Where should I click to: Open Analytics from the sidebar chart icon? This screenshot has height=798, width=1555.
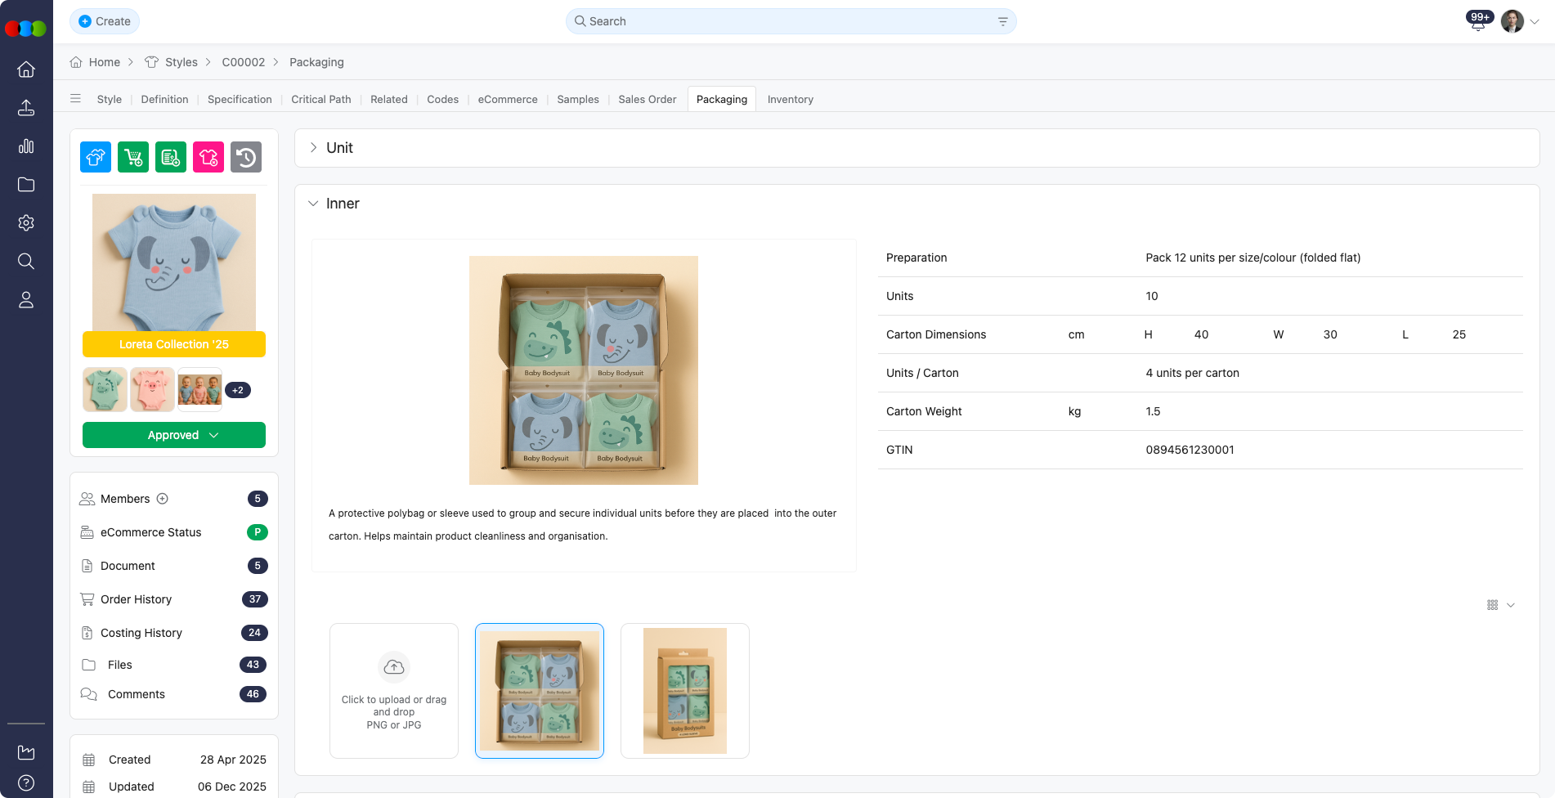click(x=26, y=146)
